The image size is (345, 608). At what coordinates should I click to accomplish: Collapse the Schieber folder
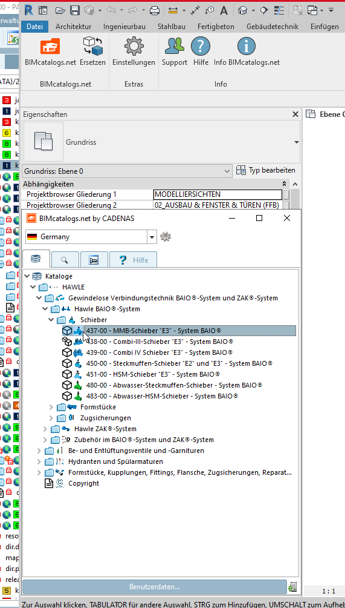[x=51, y=320]
